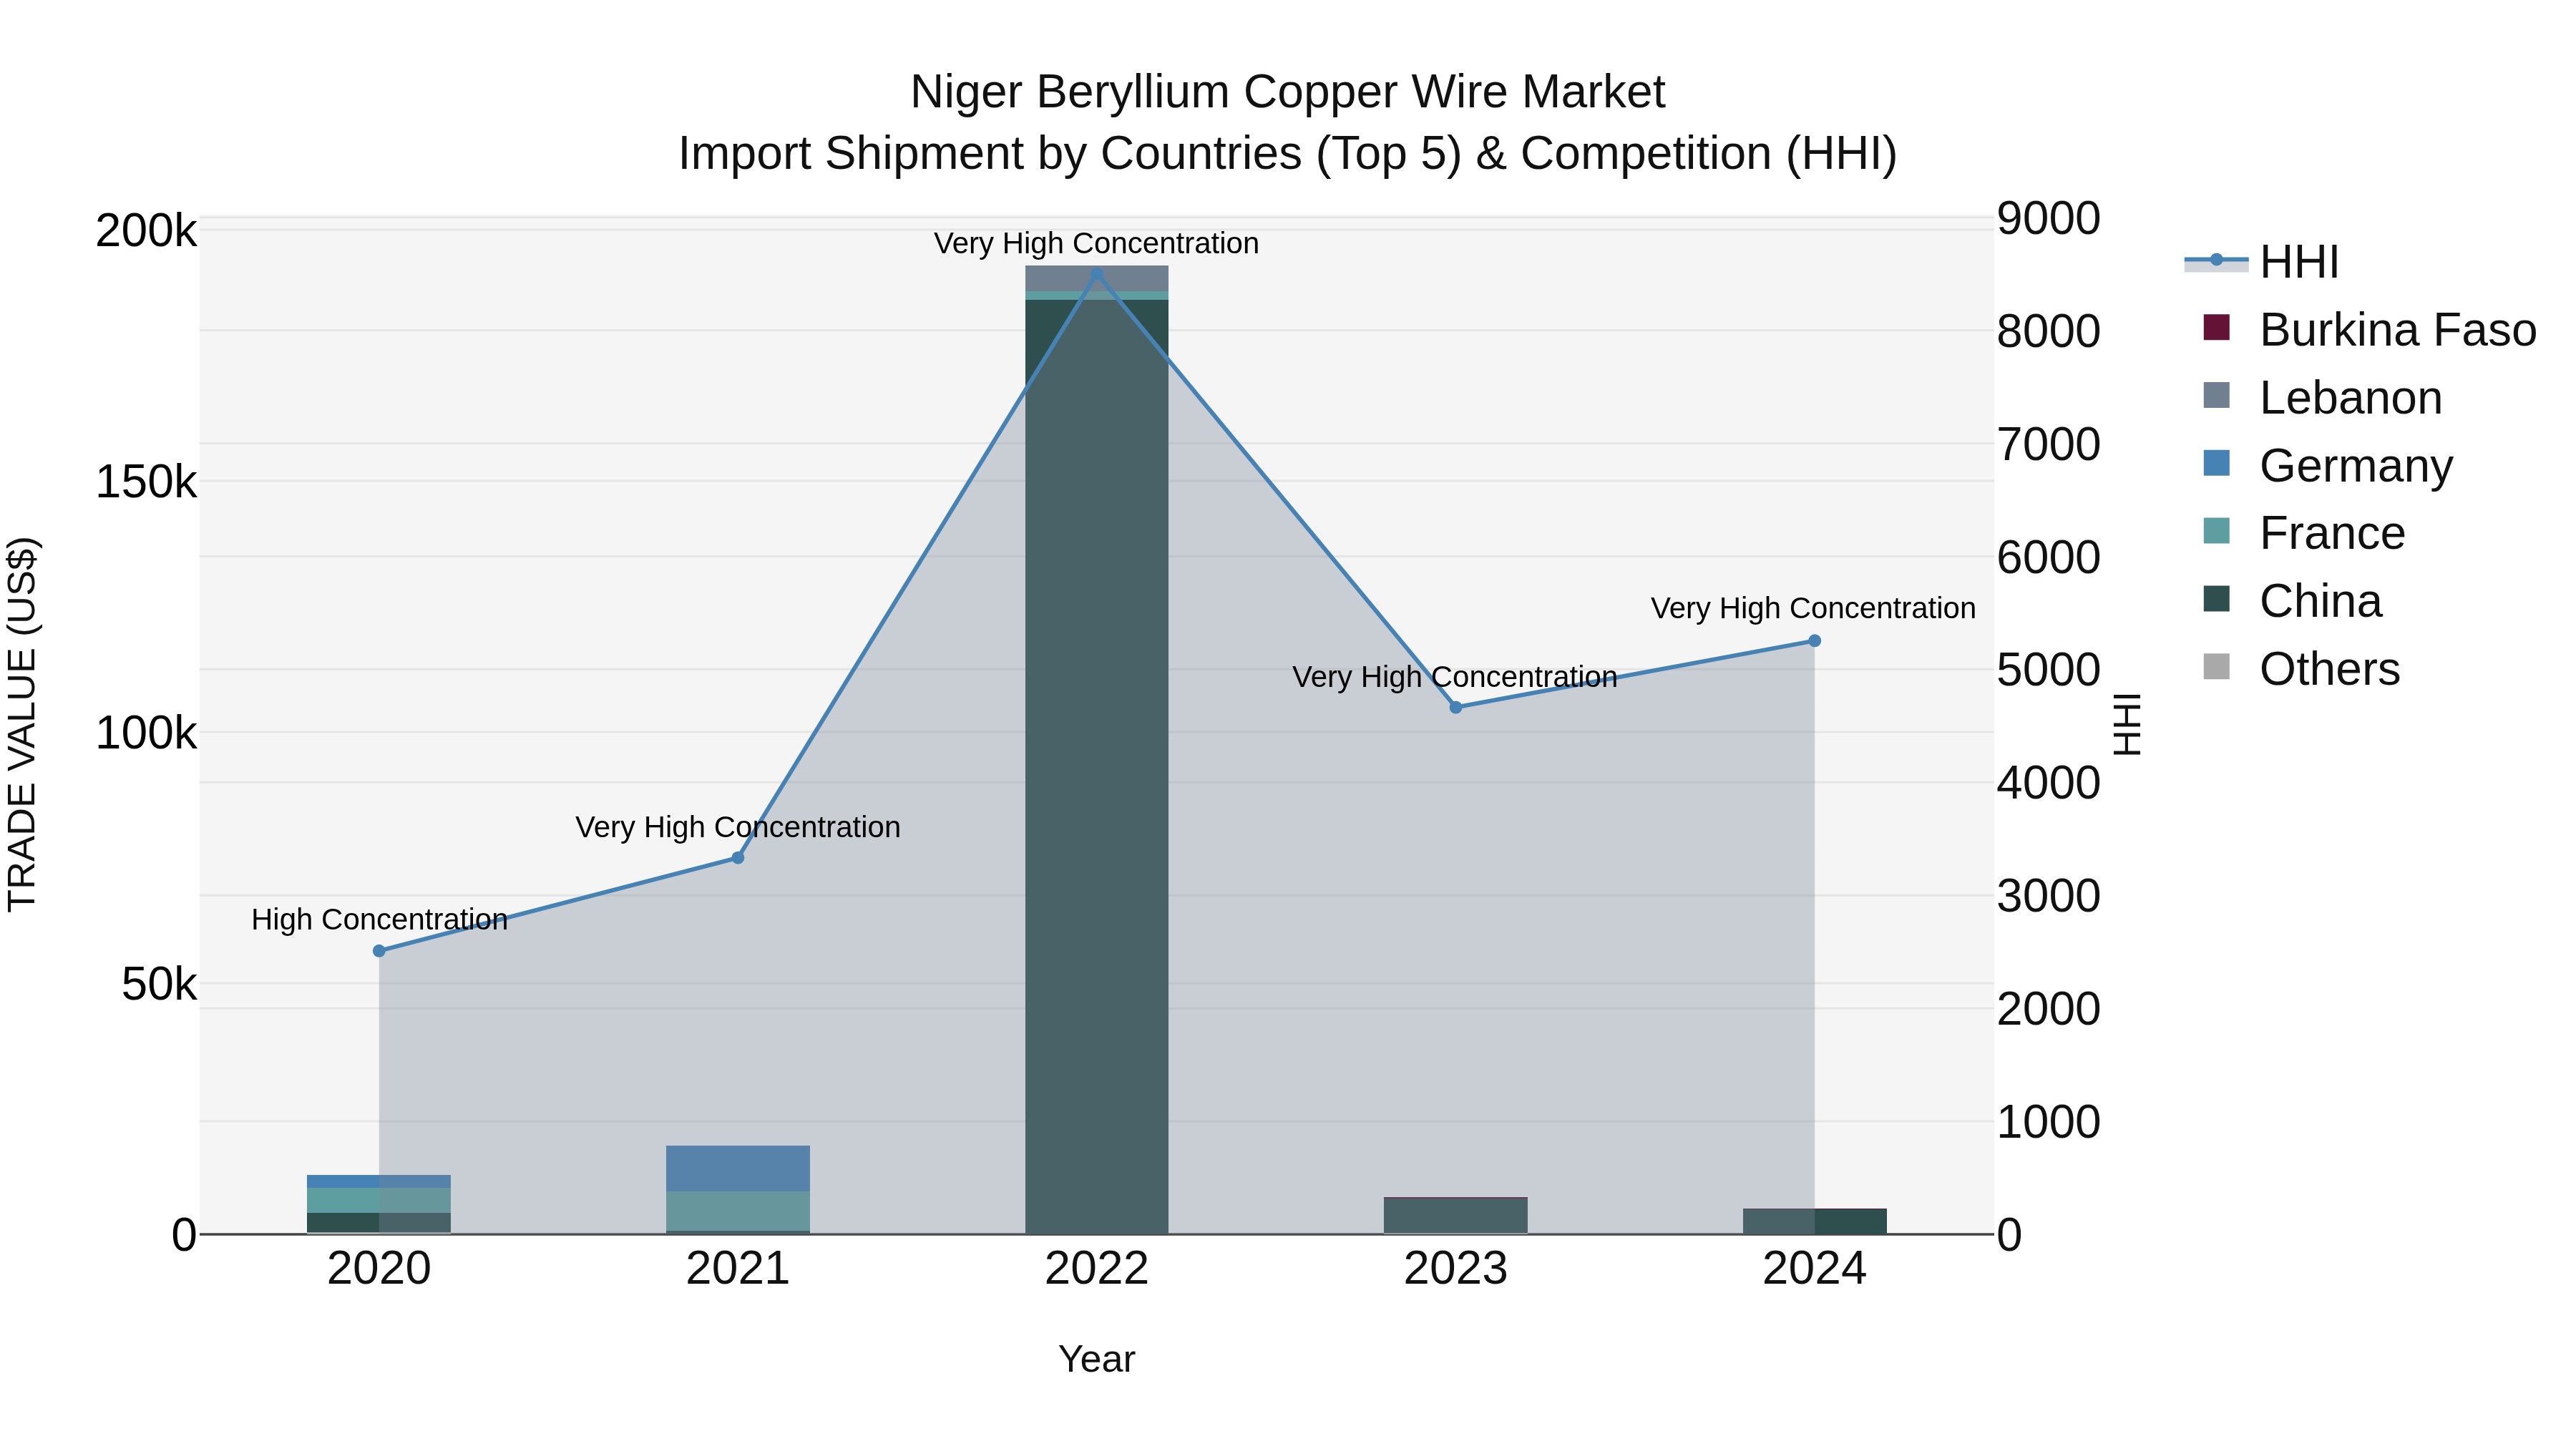Click the 50k trade value tick
2576x1449 pixels.
[159, 985]
